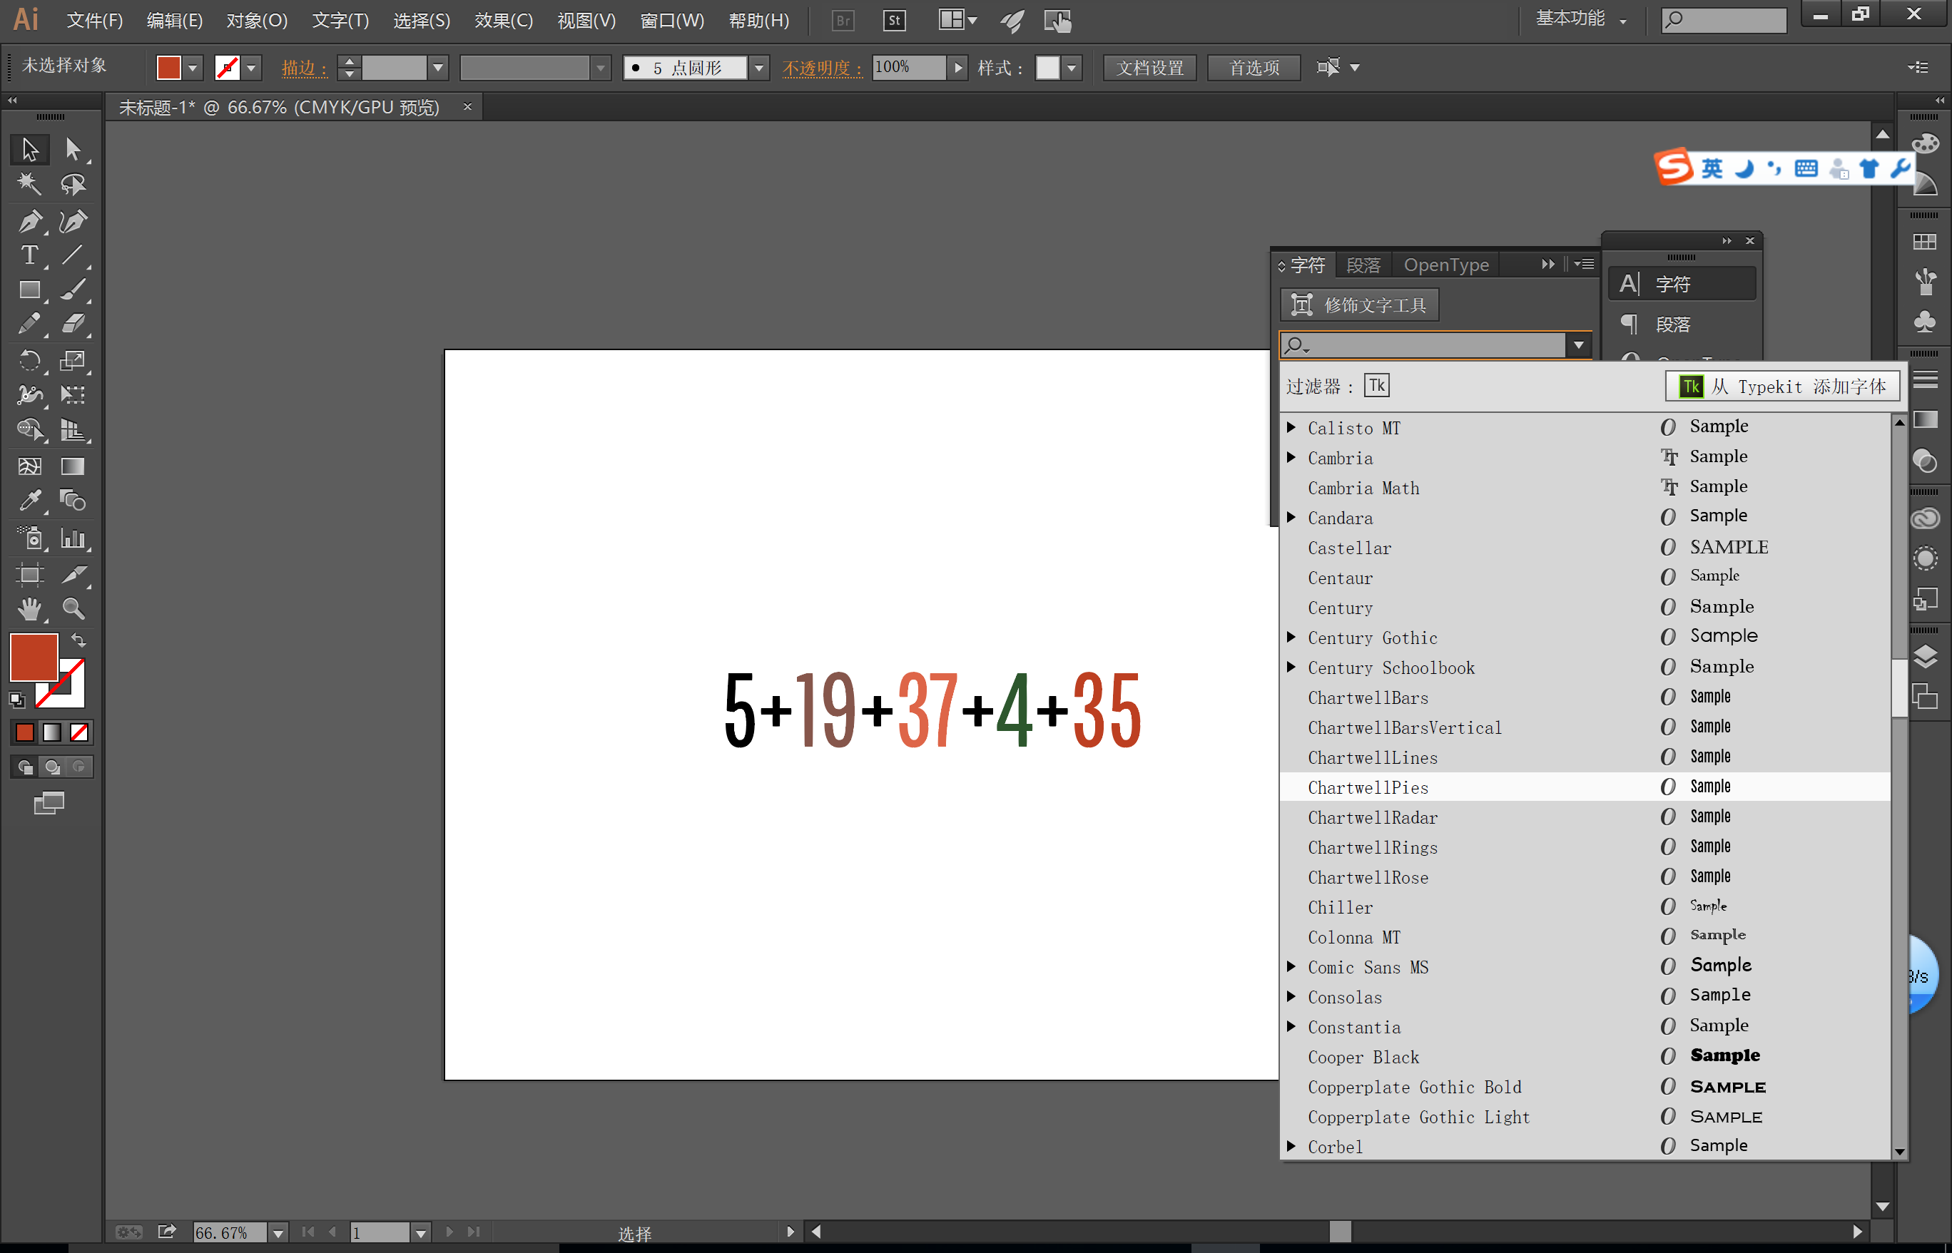Choose the Magic Wand tool
Viewport: 1952px width, 1253px height.
coord(29,184)
